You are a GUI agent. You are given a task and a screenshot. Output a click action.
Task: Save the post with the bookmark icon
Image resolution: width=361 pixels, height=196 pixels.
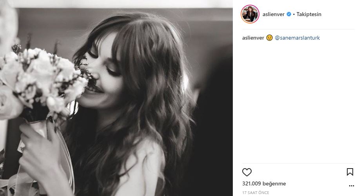[350, 172]
